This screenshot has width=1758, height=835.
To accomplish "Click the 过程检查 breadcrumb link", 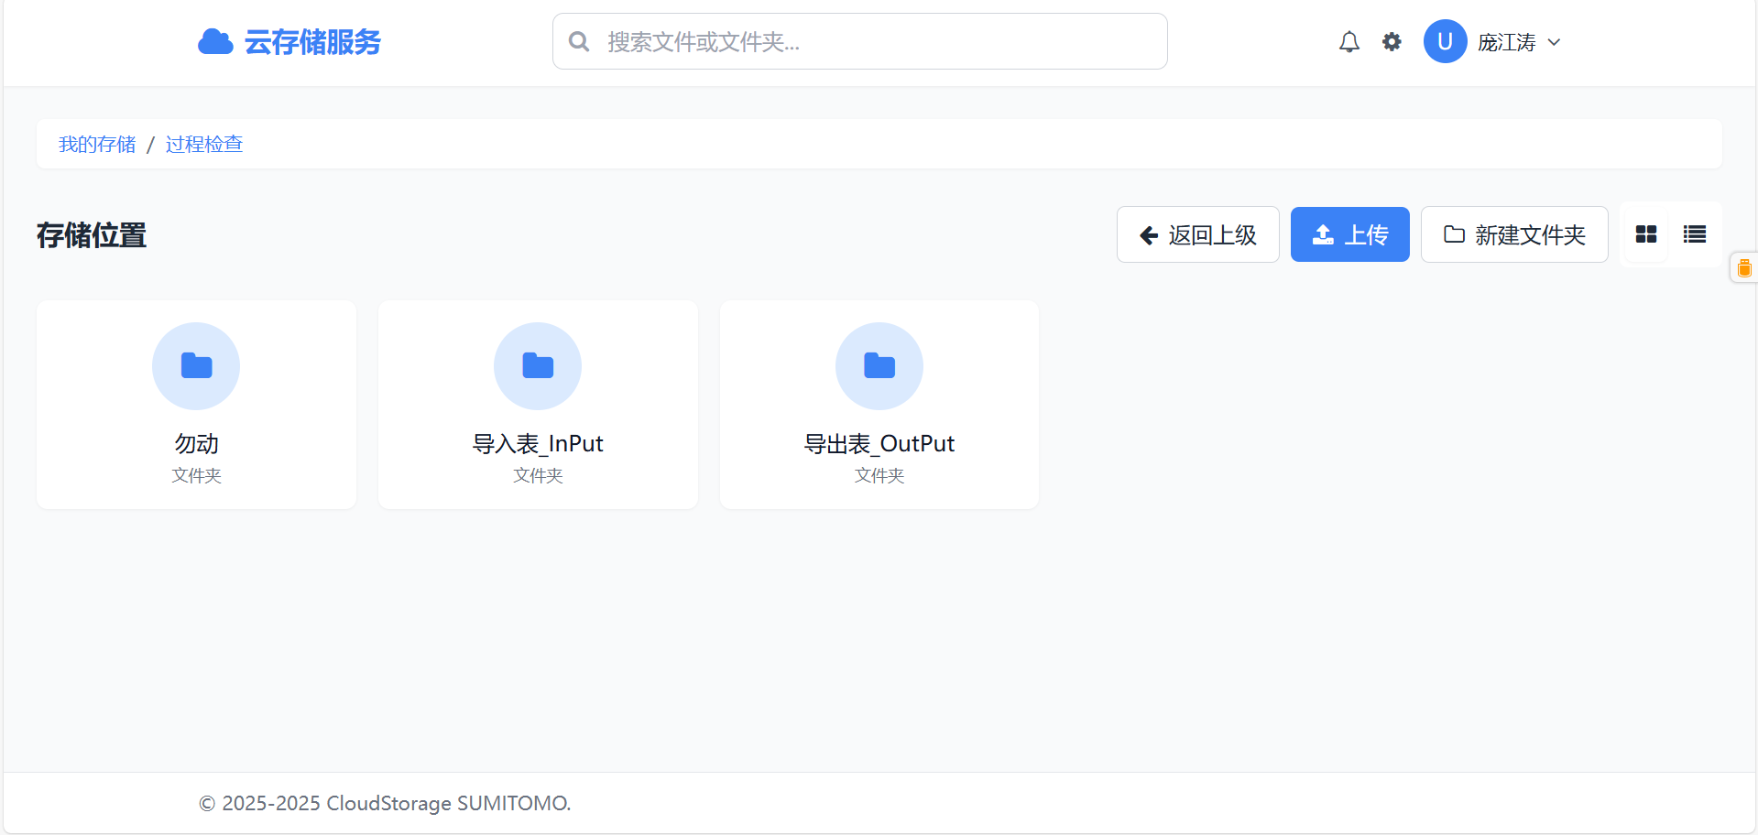I will pyautogui.click(x=203, y=145).
